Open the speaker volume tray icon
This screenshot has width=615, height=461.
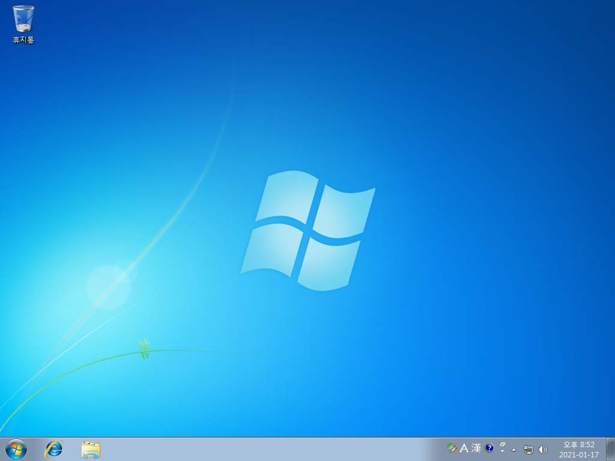(543, 450)
